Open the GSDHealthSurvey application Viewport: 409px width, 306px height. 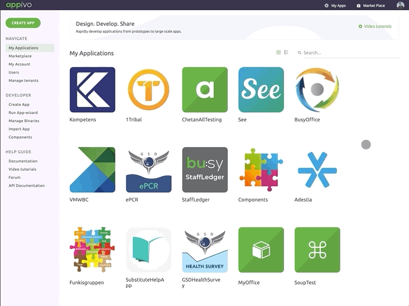203,250
